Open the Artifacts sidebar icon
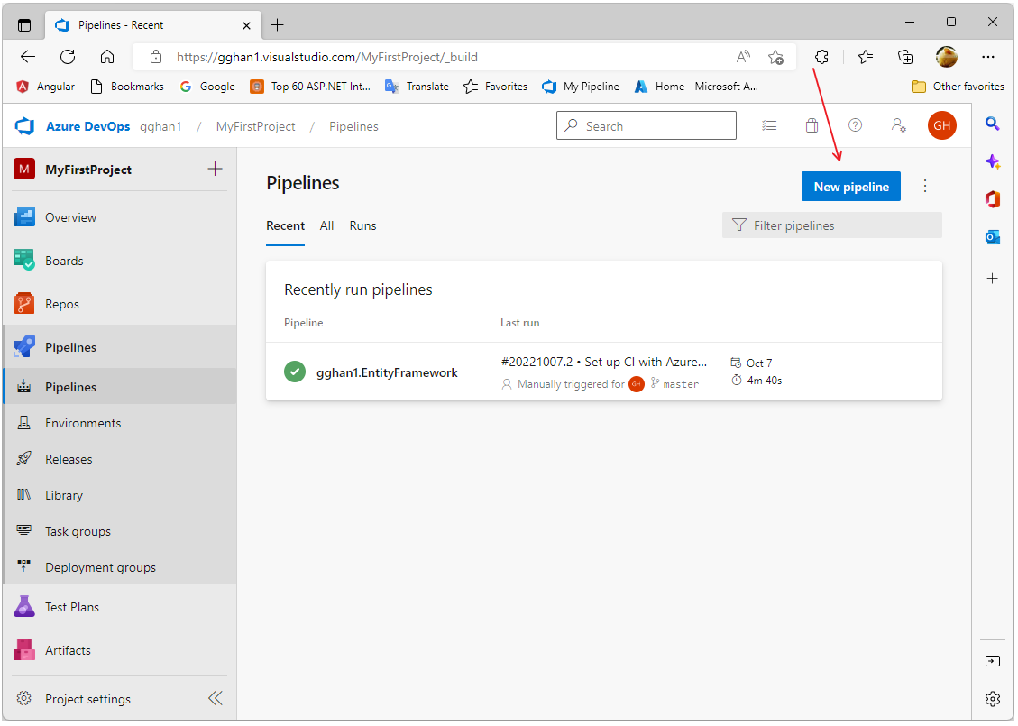 pos(24,650)
